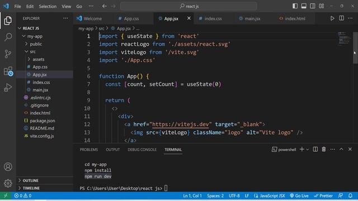Image resolution: width=358 pixels, height=201 pixels.
Task: Open the OUTPUT panel tab
Action: click(x=113, y=150)
